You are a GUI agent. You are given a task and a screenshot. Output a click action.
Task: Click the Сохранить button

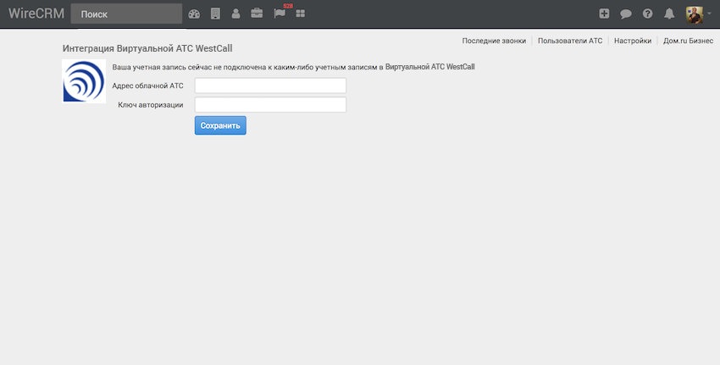220,125
